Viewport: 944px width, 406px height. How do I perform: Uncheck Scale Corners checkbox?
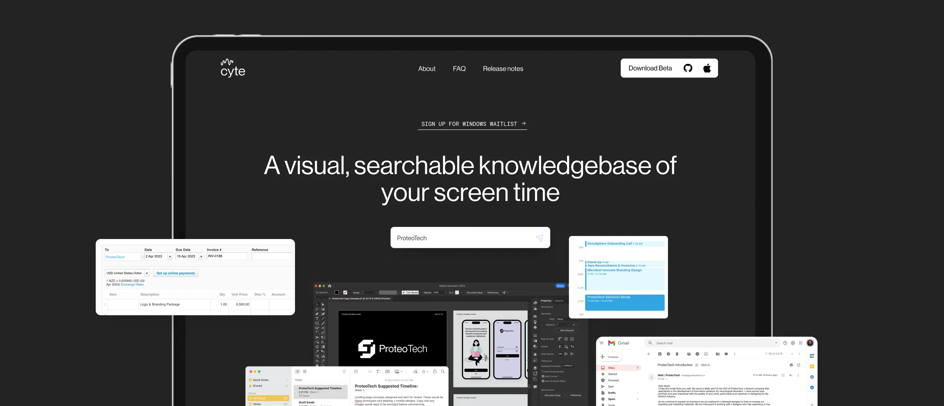coord(543,376)
